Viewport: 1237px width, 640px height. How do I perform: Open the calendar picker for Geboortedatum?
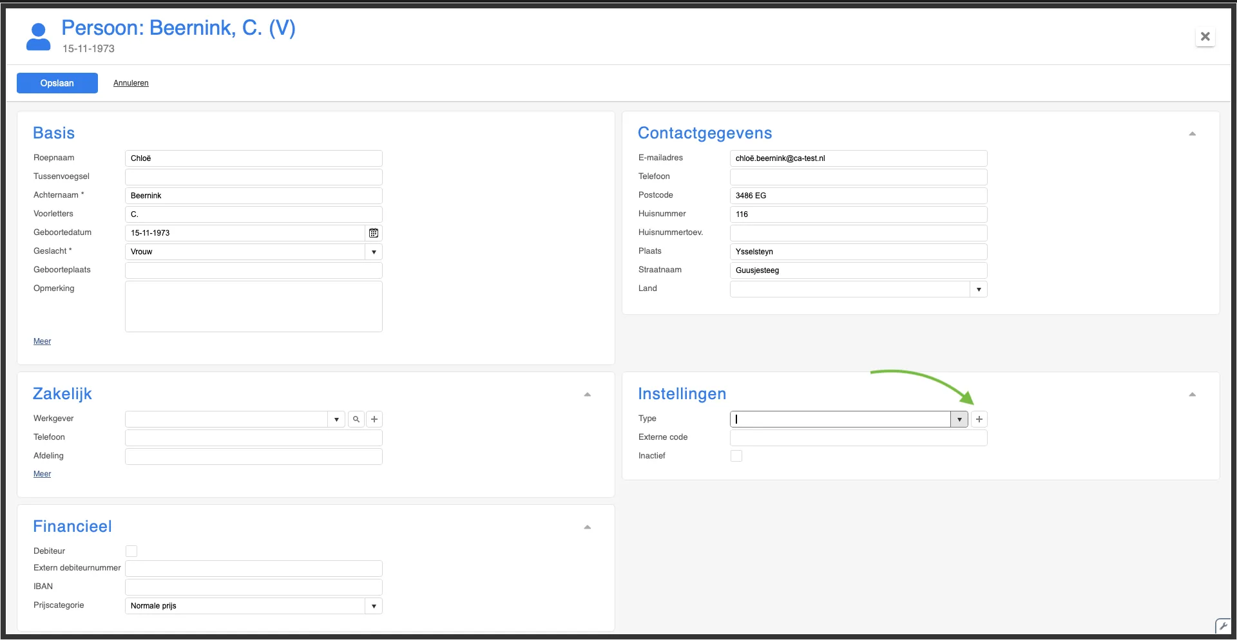[374, 233]
